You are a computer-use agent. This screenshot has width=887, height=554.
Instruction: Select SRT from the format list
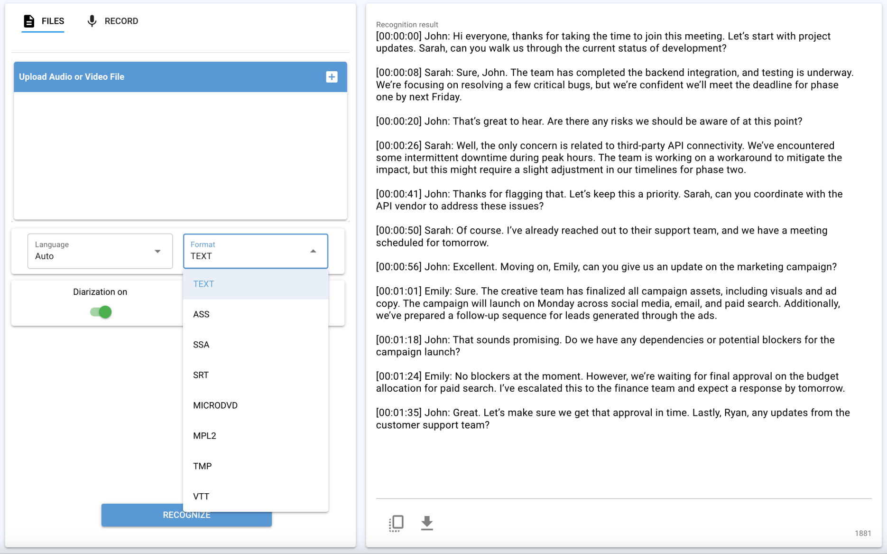tap(201, 375)
